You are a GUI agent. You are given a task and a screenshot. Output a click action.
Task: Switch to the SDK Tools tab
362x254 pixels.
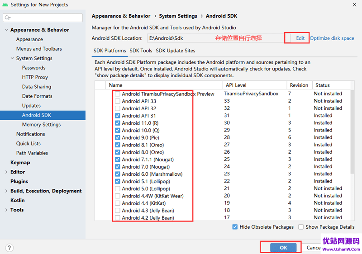(141, 51)
